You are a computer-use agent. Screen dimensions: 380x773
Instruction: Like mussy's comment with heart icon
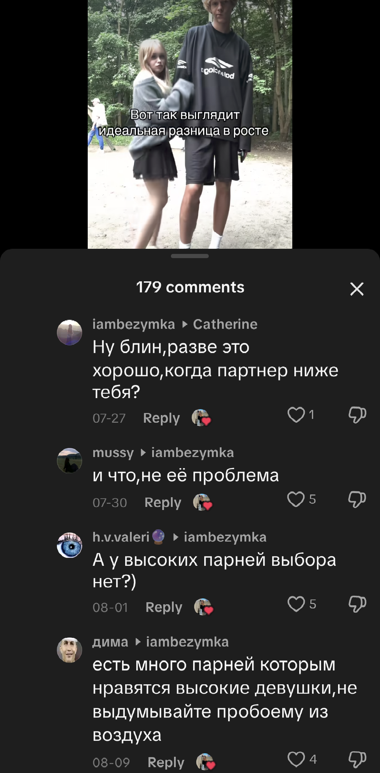click(296, 499)
